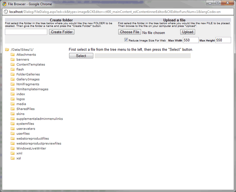This screenshot has width=236, height=192.
Task: Click the skins folder icon
Action: coord(12,114)
